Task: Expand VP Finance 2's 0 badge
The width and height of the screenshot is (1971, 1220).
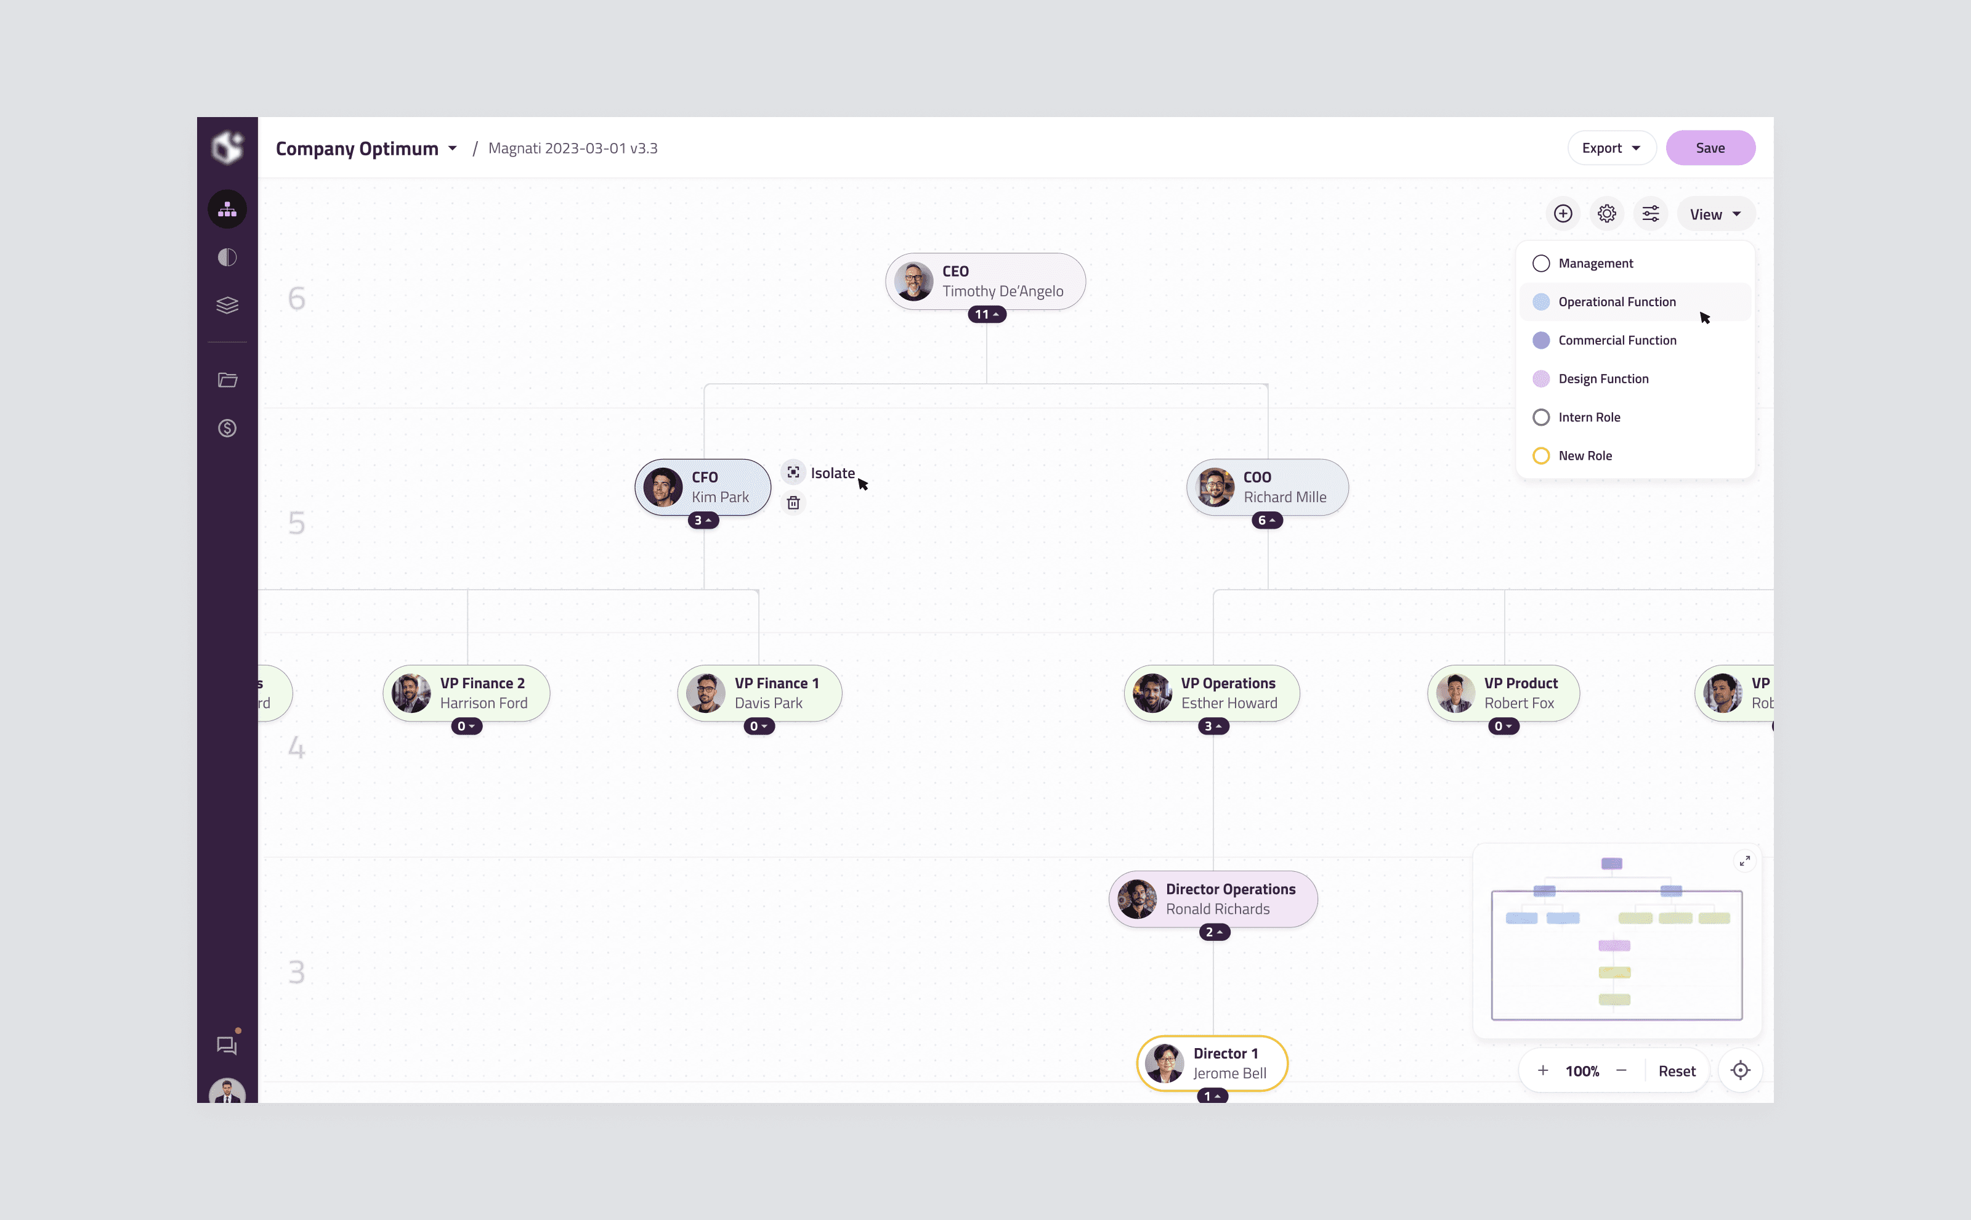Action: 466,726
